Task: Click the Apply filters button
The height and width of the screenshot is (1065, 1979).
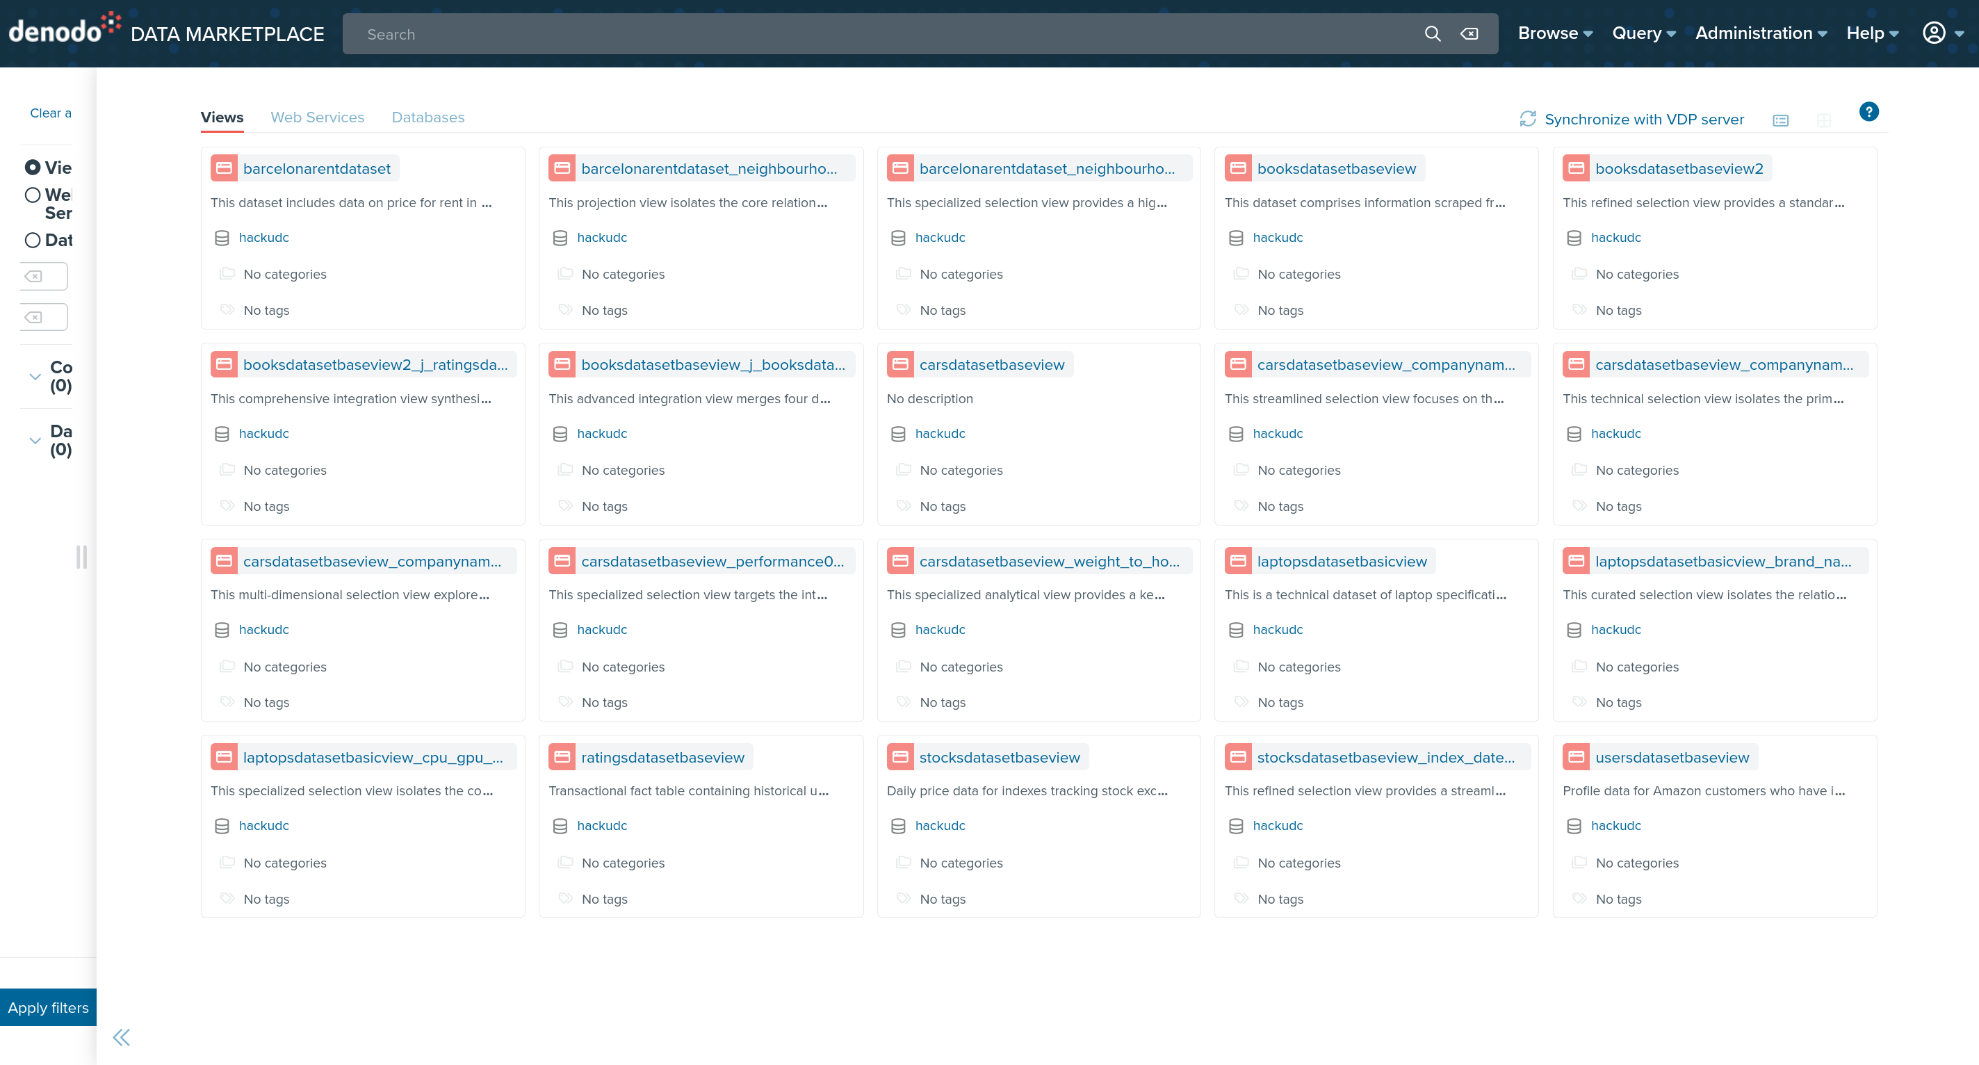Action: coord(48,1007)
